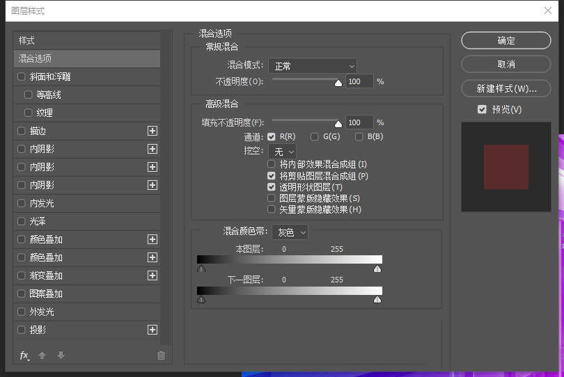This screenshot has height=377, width=564.
Task: Toggle the 预览(V) preview checkbox
Action: (482, 109)
